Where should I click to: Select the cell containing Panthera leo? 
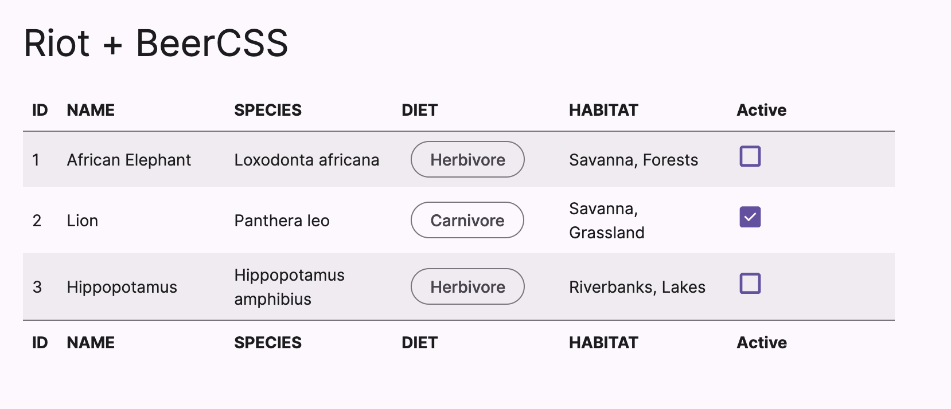[282, 220]
